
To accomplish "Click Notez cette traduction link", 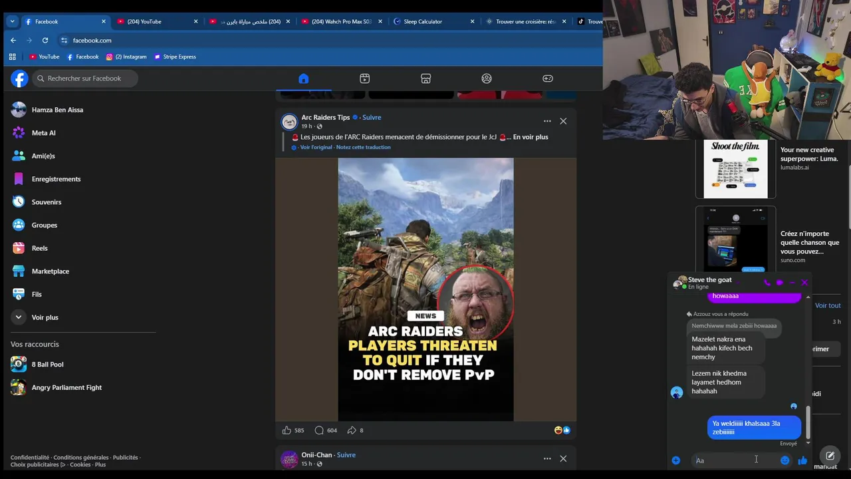I will 363,147.
